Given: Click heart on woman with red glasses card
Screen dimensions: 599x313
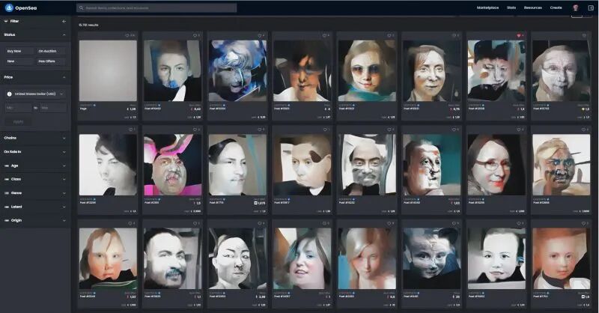Looking at the screenshot, I should tap(519, 130).
